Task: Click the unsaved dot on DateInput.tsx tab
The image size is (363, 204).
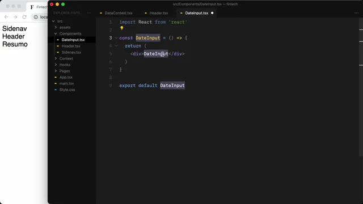Action: (x=212, y=13)
